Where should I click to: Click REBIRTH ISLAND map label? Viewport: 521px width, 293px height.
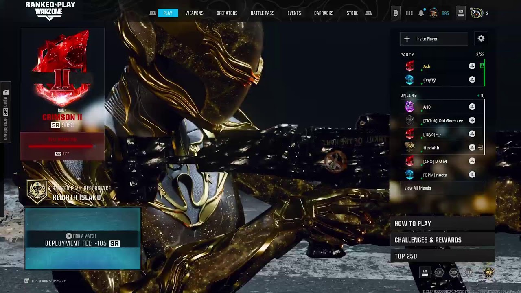click(77, 197)
